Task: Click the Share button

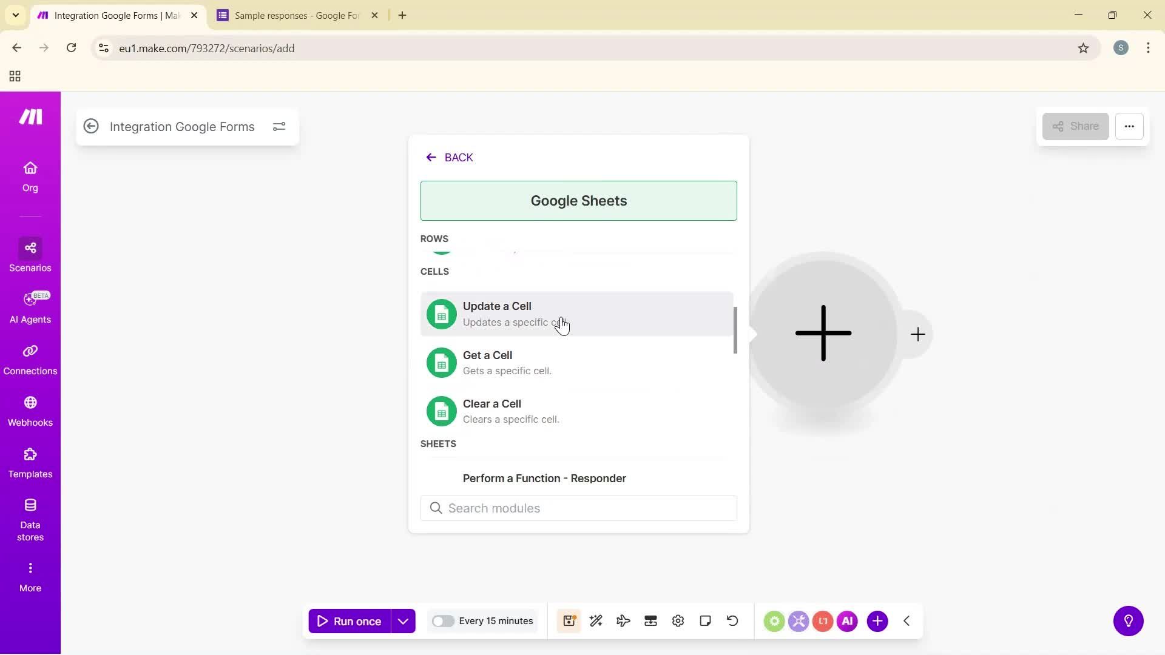Action: [1075, 126]
